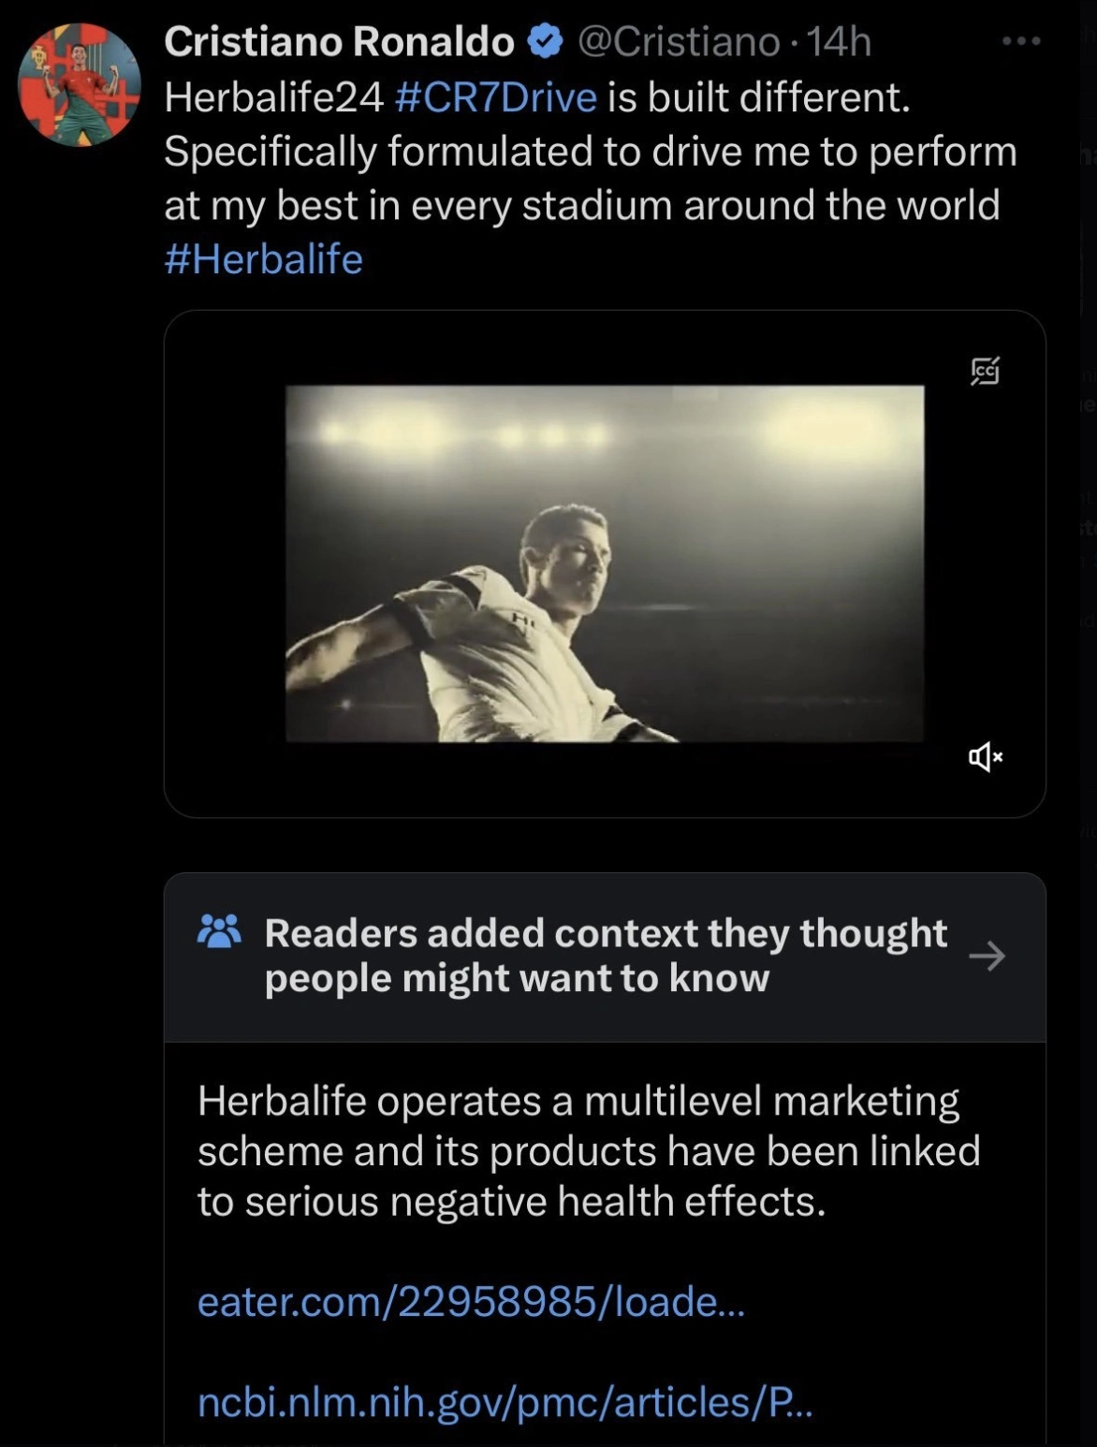Open the eater.com source link
The image size is (1097, 1447).
tap(471, 1301)
